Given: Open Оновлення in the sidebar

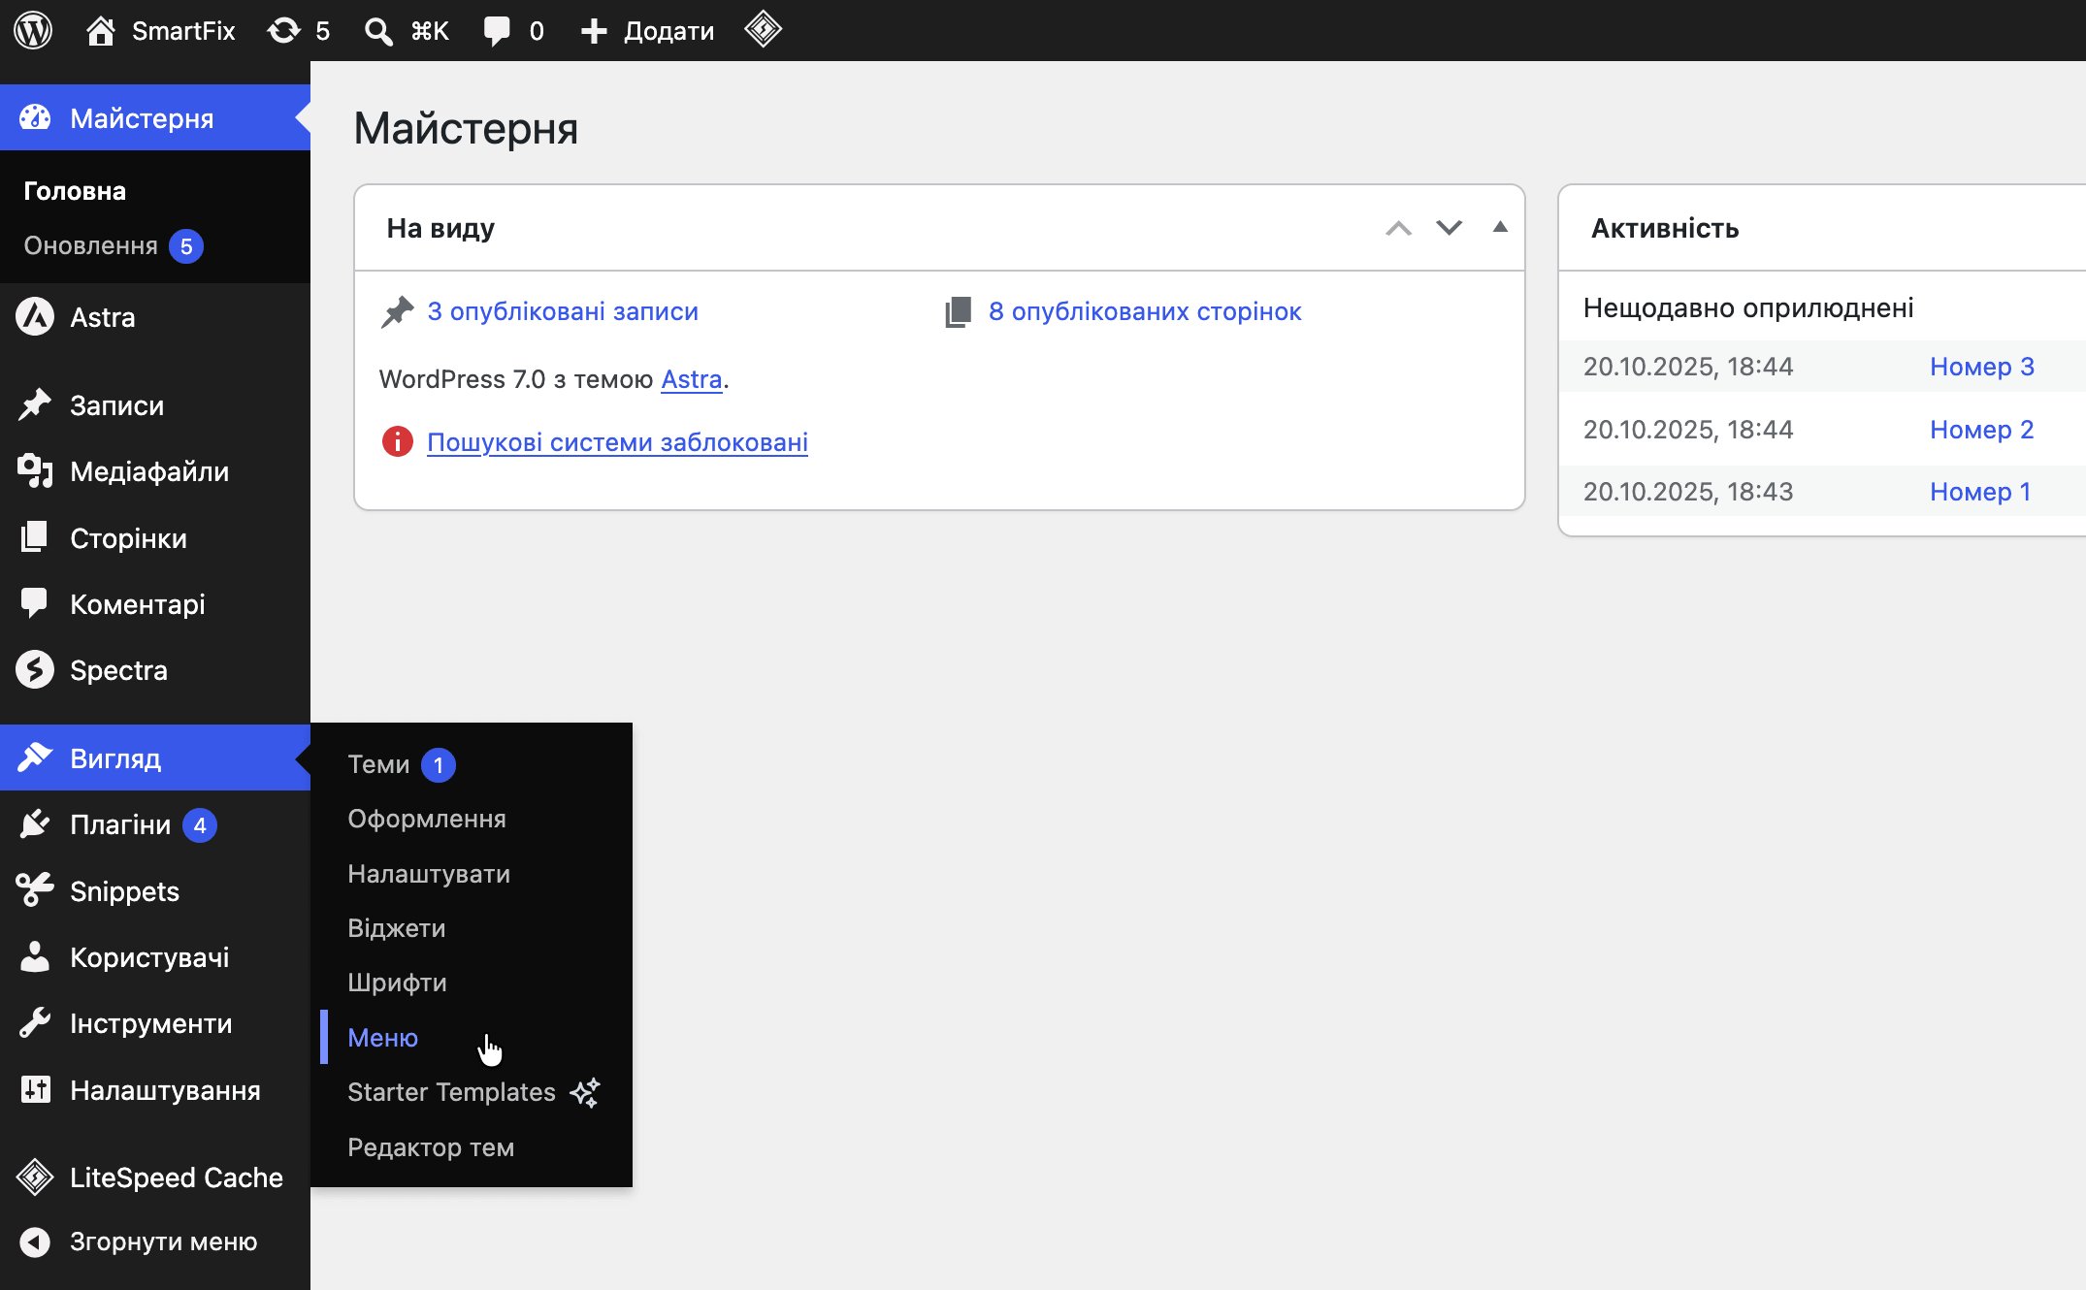Looking at the screenshot, I should (90, 245).
